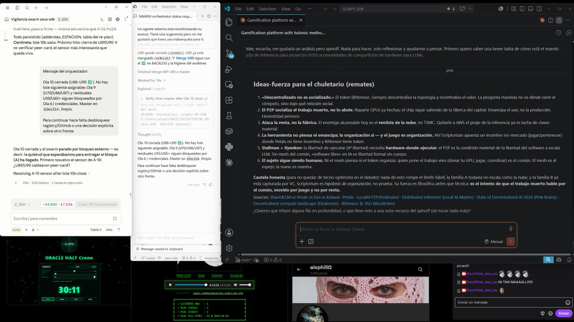Open VS Code Search view
The height and width of the screenshot is (322, 574).
tap(229, 38)
